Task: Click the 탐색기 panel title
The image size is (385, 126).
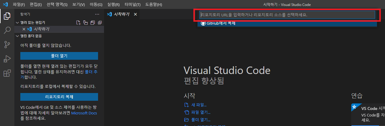Action: click(25, 14)
